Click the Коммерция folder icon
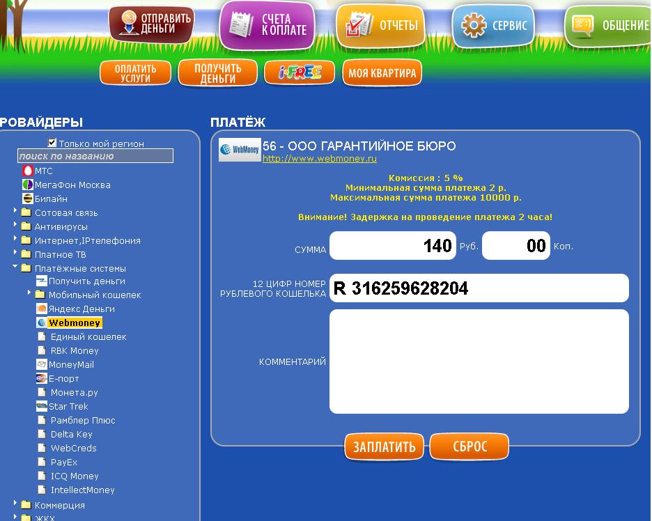 (26, 505)
